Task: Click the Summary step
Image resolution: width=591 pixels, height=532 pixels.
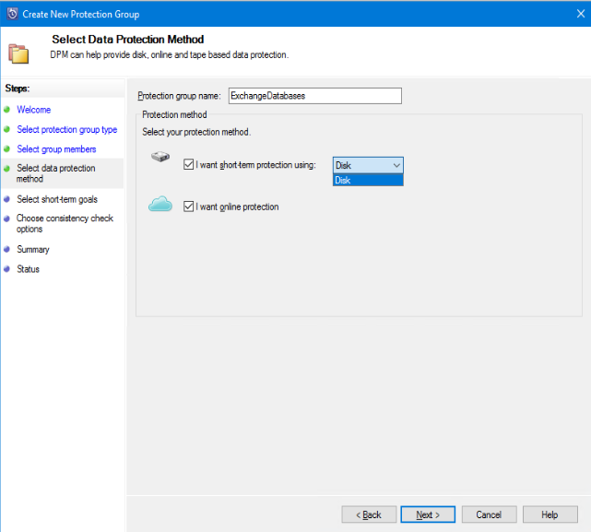Action: (33, 249)
